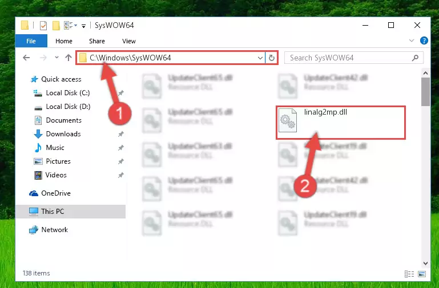Screen dimensions: 439x288
Task: Open Music in the sidebar
Action: coord(50,148)
